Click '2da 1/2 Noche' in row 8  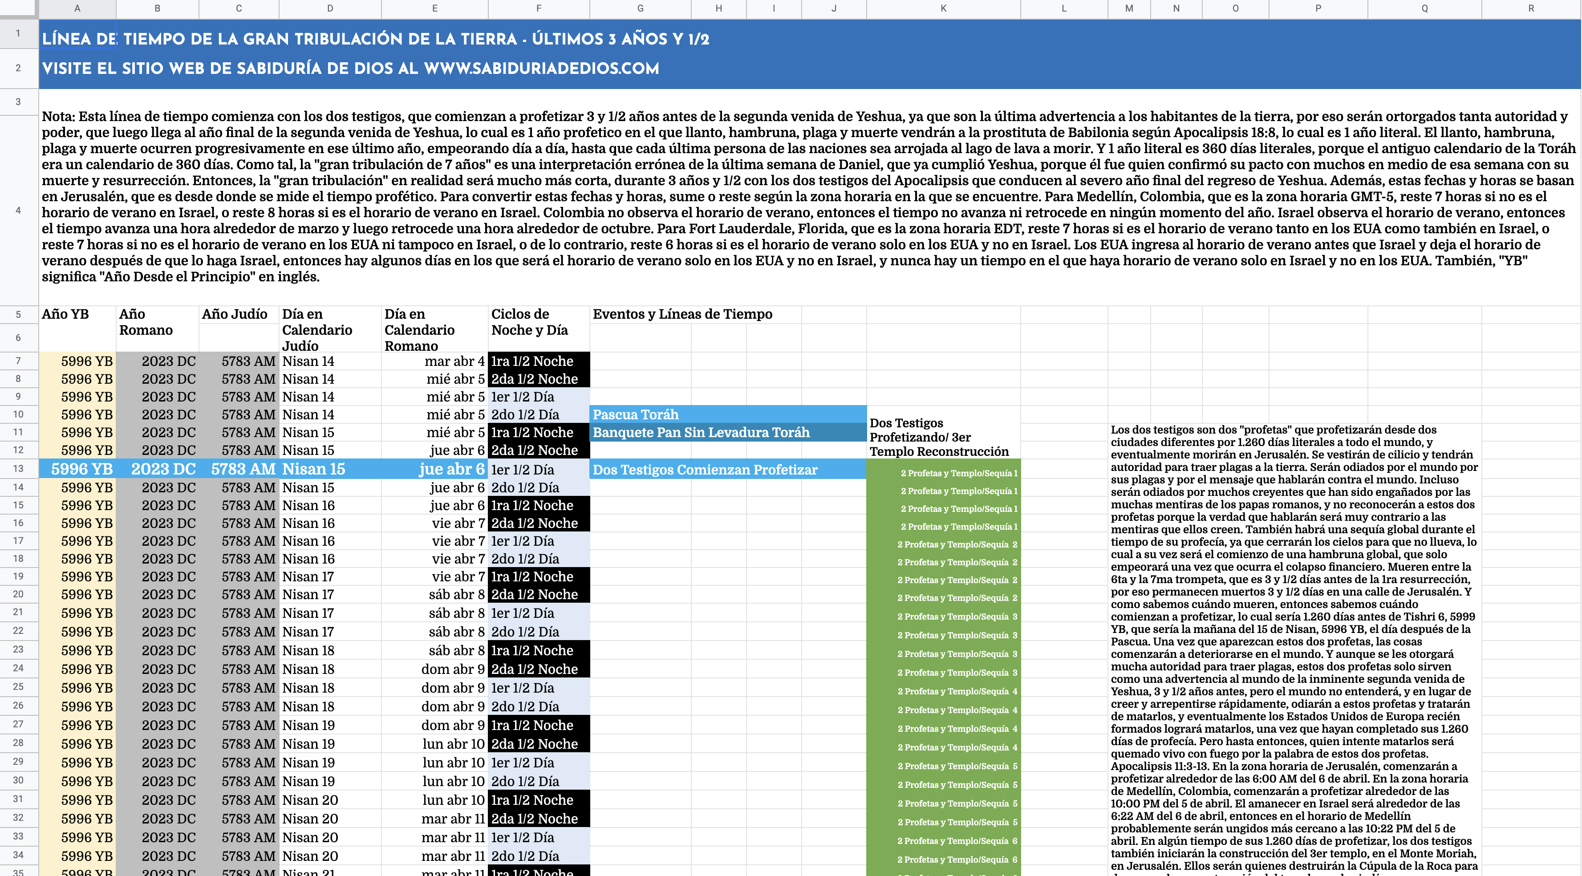pyautogui.click(x=539, y=379)
